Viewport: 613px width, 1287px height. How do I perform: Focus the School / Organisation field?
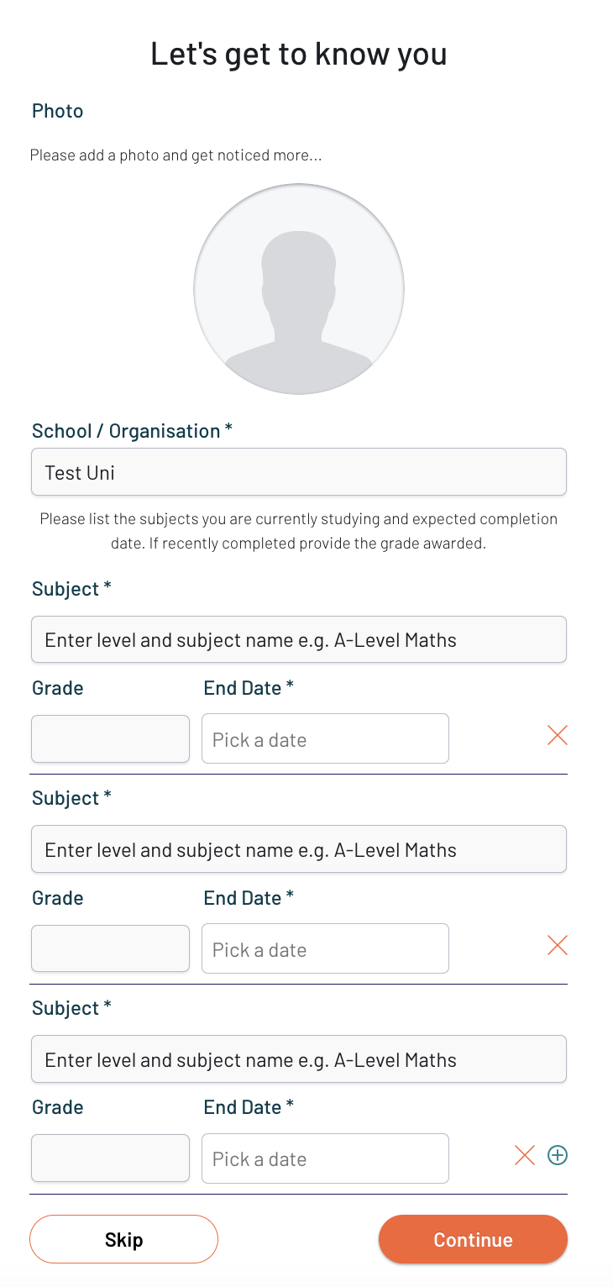tap(299, 472)
